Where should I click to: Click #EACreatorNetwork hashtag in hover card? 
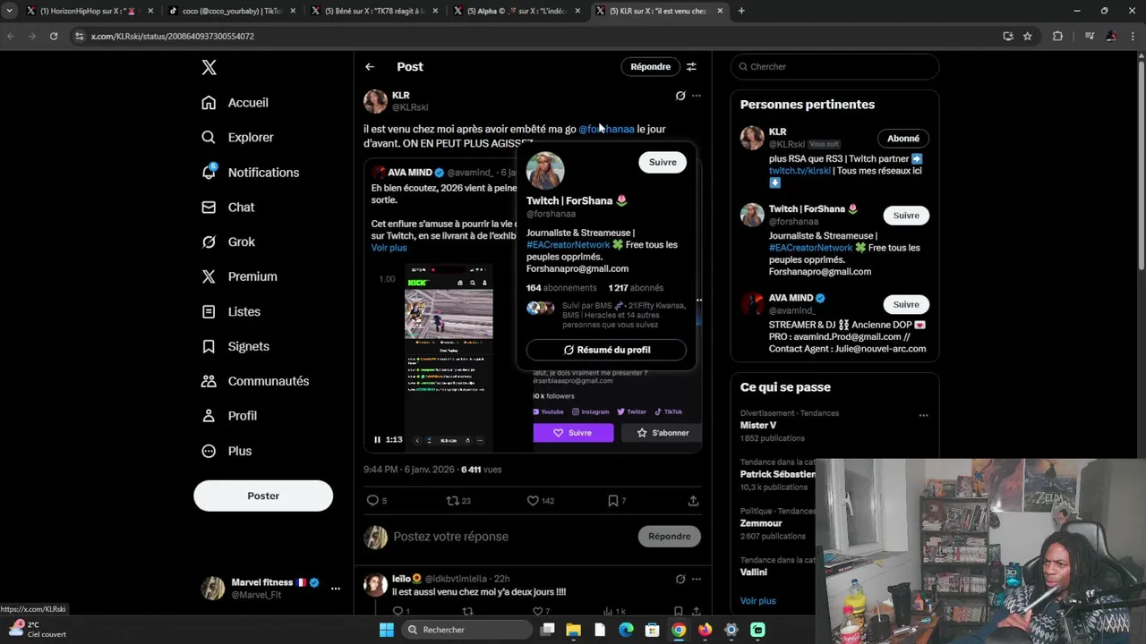click(x=568, y=244)
